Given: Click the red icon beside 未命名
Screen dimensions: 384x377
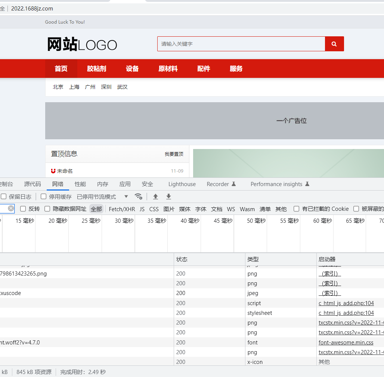Looking at the screenshot, I should [x=53, y=171].
